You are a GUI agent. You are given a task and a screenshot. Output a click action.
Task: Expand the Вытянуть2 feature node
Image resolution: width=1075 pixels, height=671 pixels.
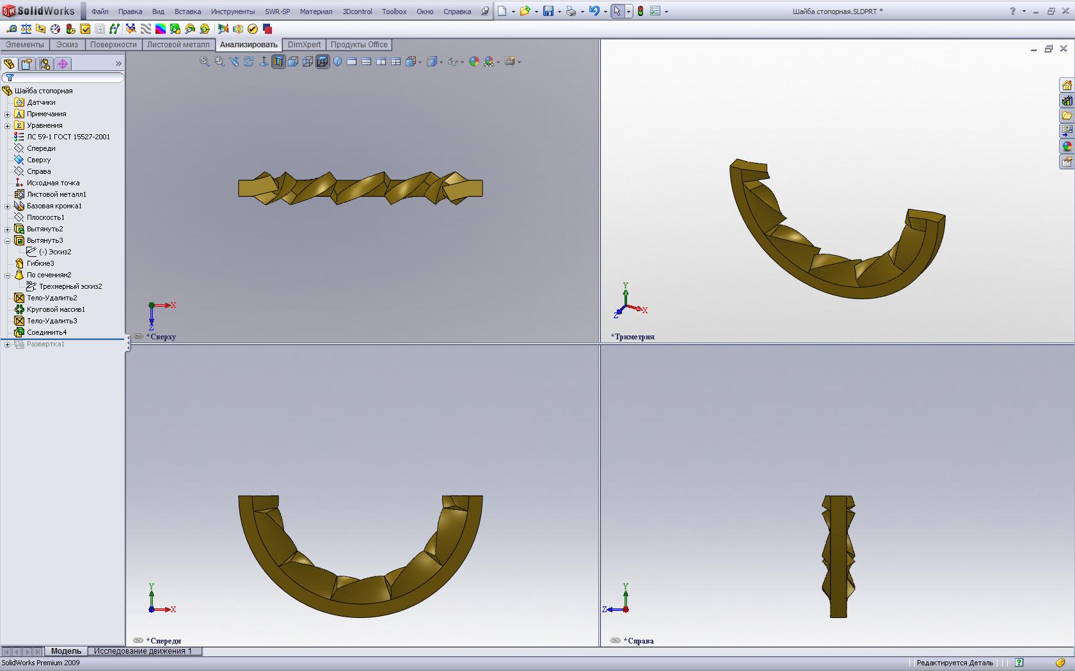tap(6, 228)
